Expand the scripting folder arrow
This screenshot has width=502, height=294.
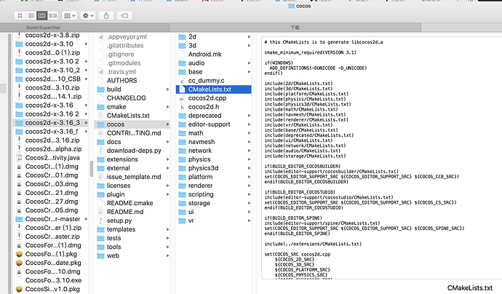[249, 195]
